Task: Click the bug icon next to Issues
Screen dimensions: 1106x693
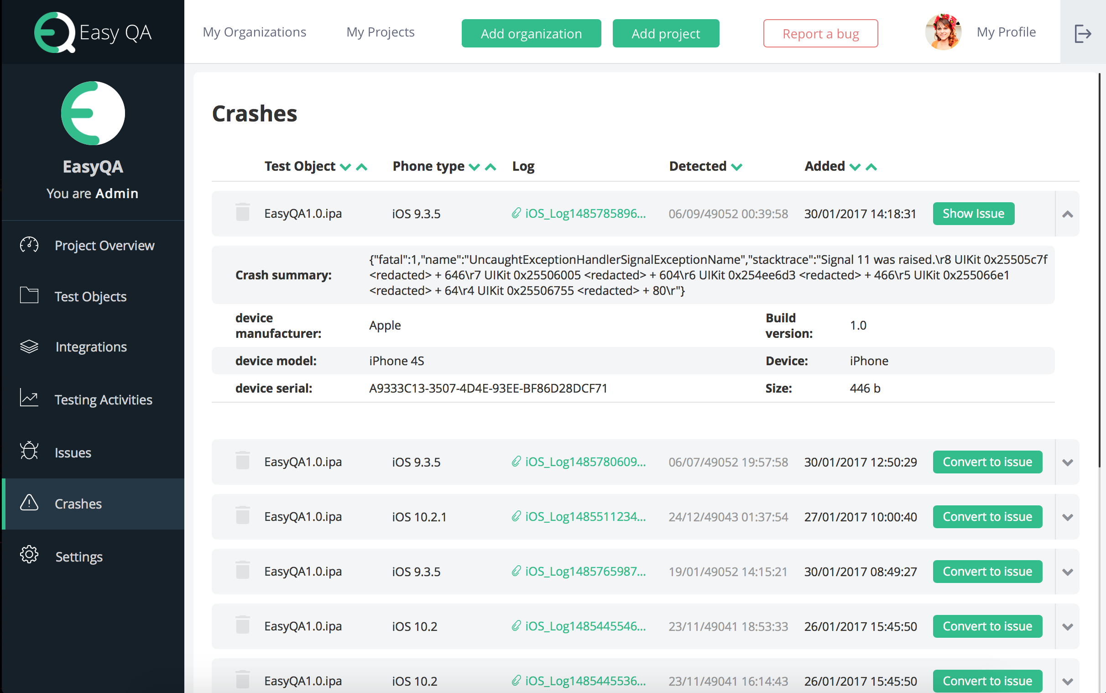Action: point(28,451)
